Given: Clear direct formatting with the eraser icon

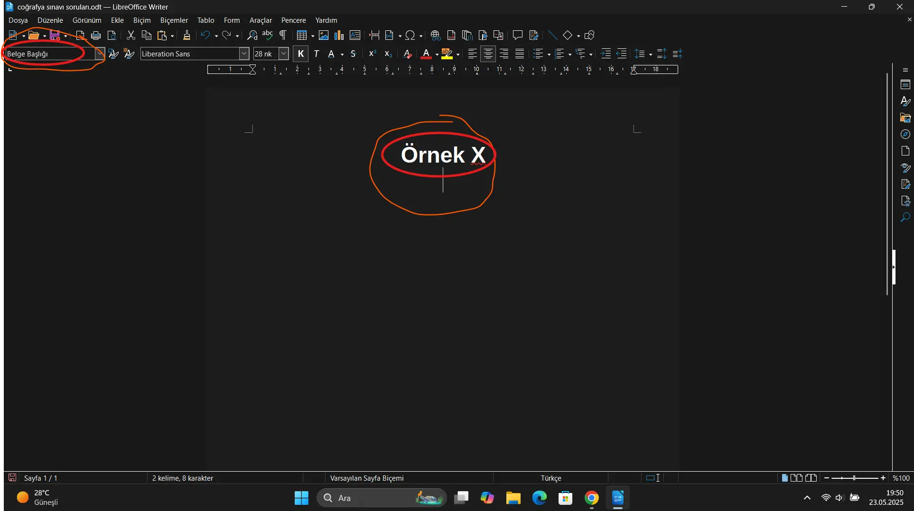Looking at the screenshot, I should tap(407, 54).
